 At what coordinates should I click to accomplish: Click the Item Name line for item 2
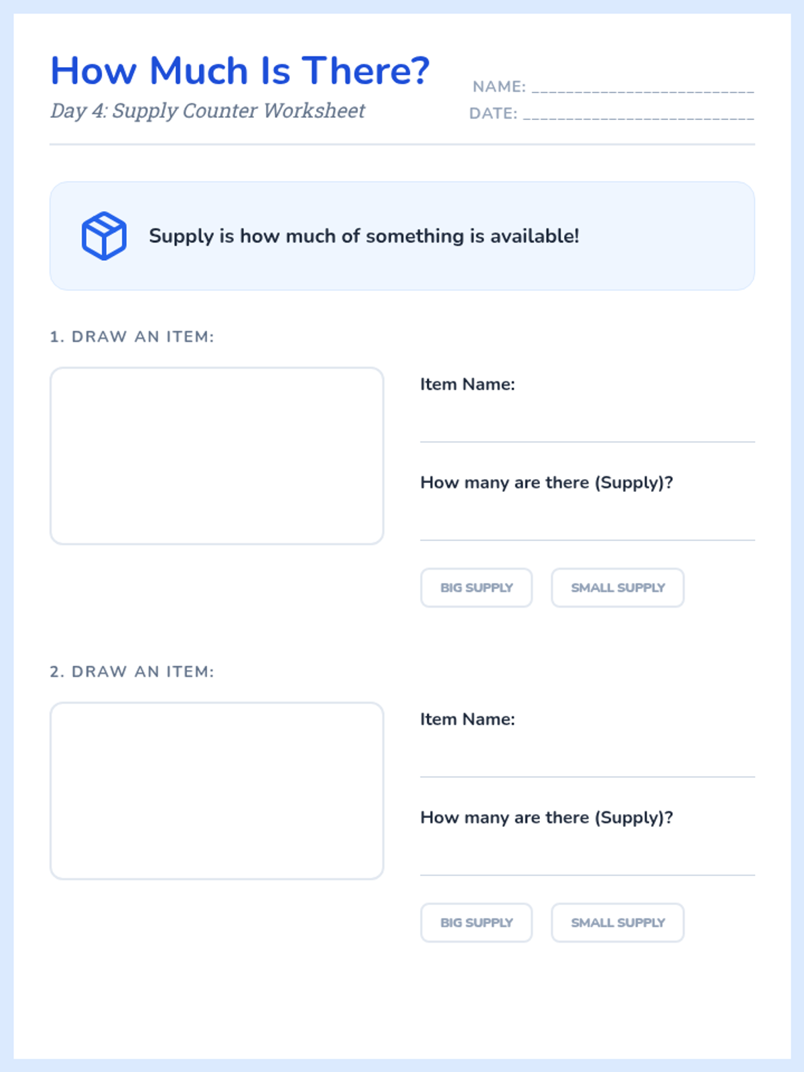(x=587, y=764)
